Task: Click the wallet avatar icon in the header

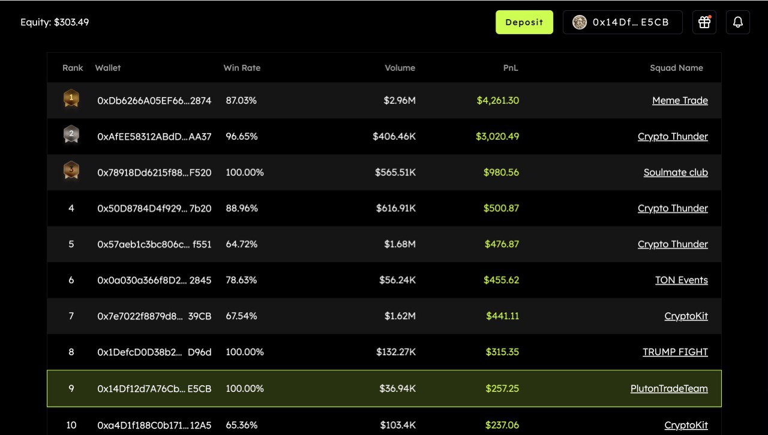Action: [x=580, y=22]
